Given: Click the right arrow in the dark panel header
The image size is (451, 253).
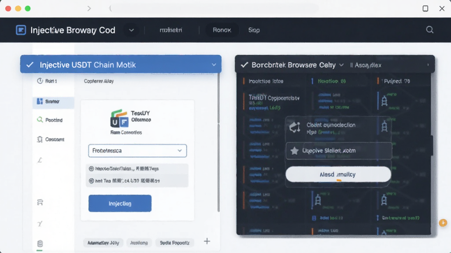Looking at the screenshot, I should [428, 65].
